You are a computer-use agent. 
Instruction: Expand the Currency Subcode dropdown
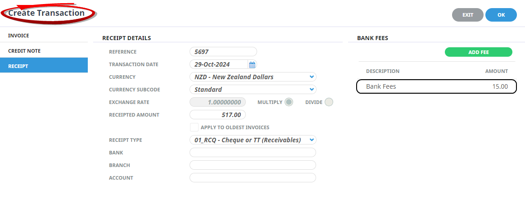(253, 90)
